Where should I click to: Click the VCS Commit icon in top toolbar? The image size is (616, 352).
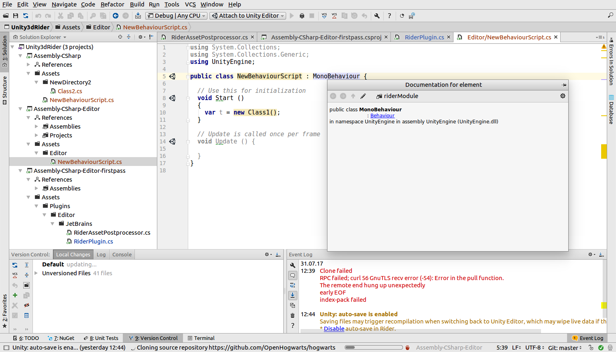(334, 16)
